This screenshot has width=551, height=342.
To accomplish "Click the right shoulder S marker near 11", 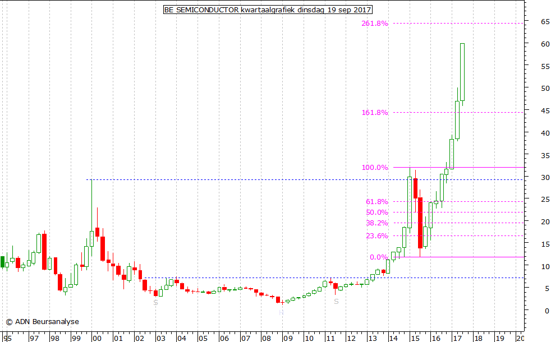I will tap(336, 302).
